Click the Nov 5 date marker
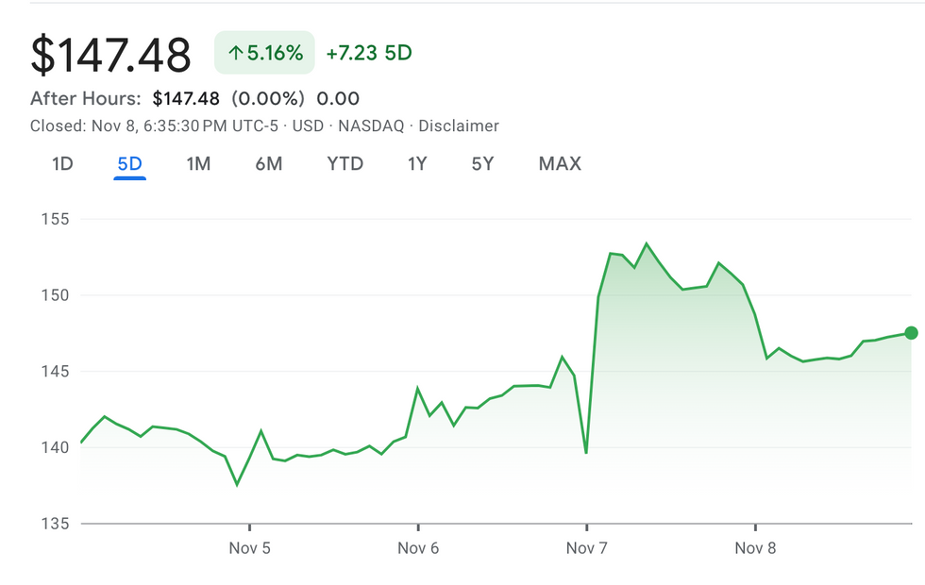 [x=249, y=548]
